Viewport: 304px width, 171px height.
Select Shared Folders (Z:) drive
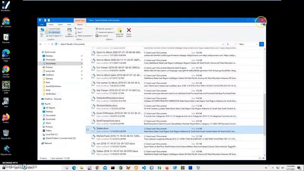click(60, 138)
